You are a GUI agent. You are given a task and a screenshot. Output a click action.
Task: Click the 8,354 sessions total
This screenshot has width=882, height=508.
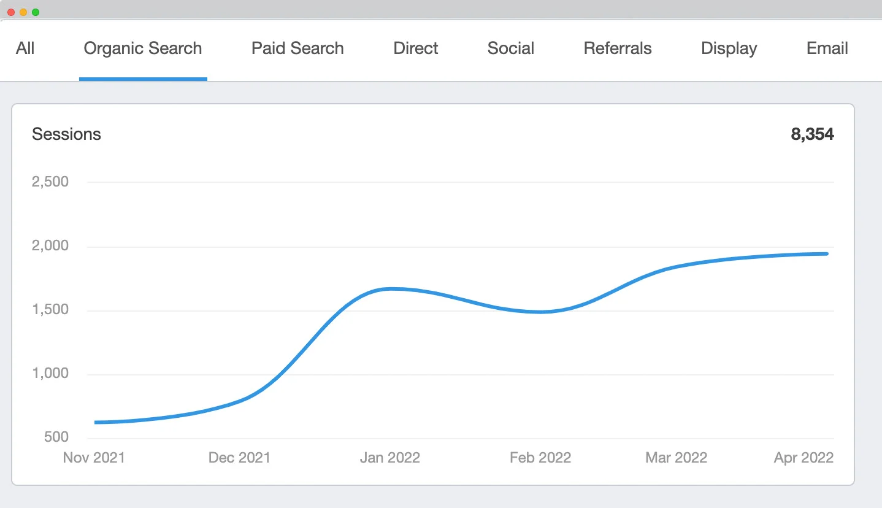click(x=812, y=134)
